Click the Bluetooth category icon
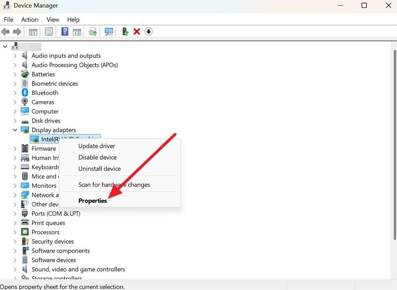This screenshot has height=290, width=397. point(25,93)
